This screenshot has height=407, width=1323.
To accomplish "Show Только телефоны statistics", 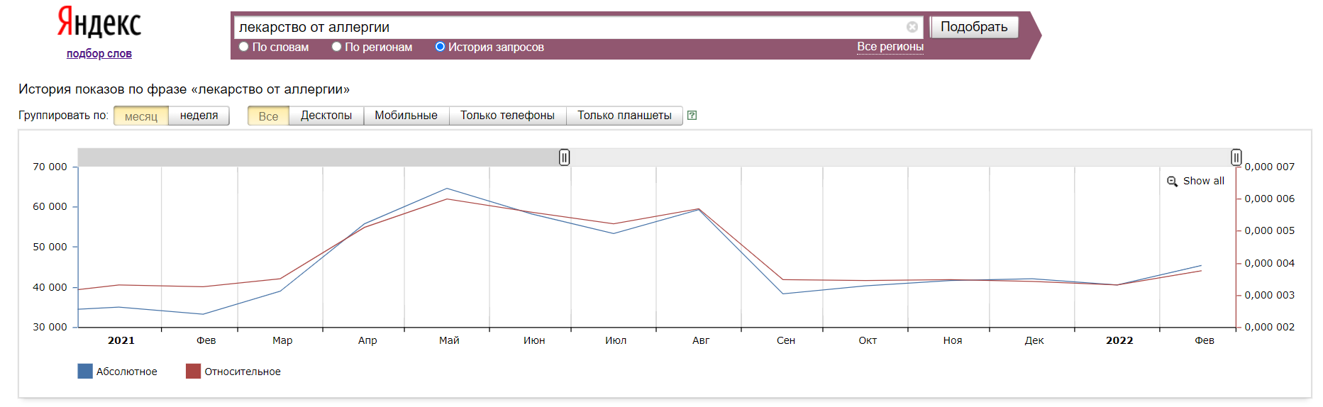I will click(x=508, y=116).
